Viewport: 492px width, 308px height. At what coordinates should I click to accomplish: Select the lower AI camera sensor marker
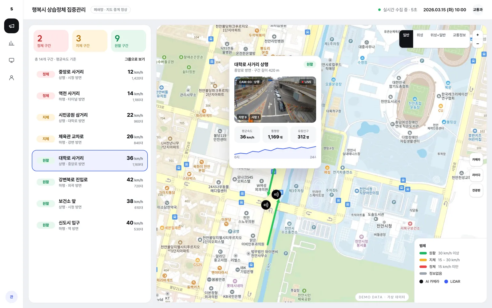tap(266, 205)
